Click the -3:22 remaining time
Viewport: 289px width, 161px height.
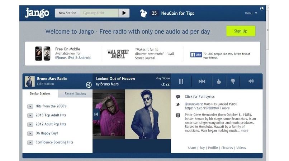pyautogui.click(x=165, y=84)
